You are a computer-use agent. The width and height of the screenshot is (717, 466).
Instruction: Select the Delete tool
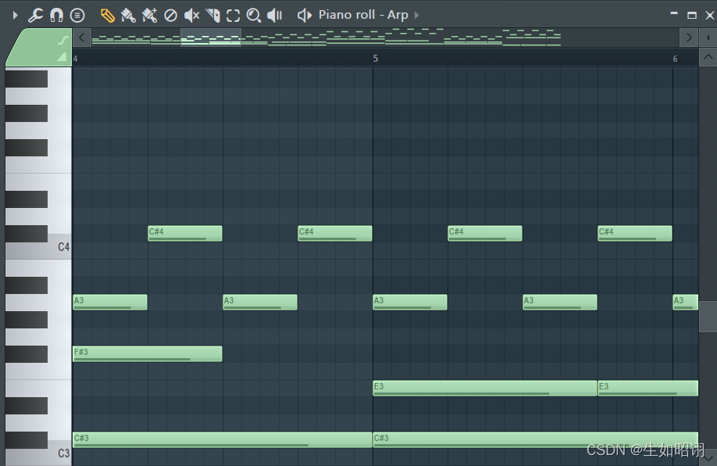click(x=170, y=15)
